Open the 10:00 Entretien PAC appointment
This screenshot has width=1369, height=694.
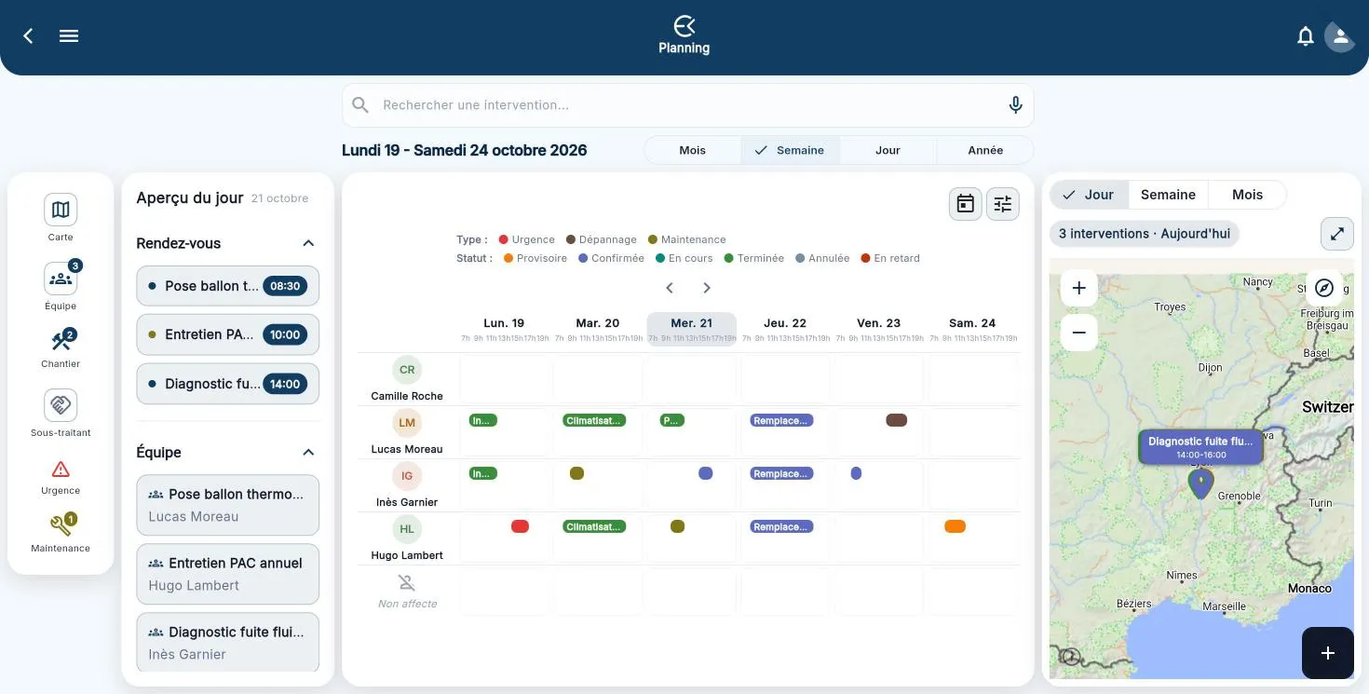(x=228, y=334)
